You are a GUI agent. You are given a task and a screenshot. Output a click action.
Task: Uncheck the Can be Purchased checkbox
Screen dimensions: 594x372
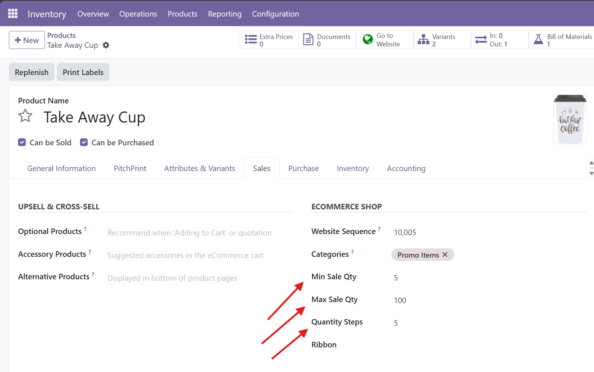point(84,142)
